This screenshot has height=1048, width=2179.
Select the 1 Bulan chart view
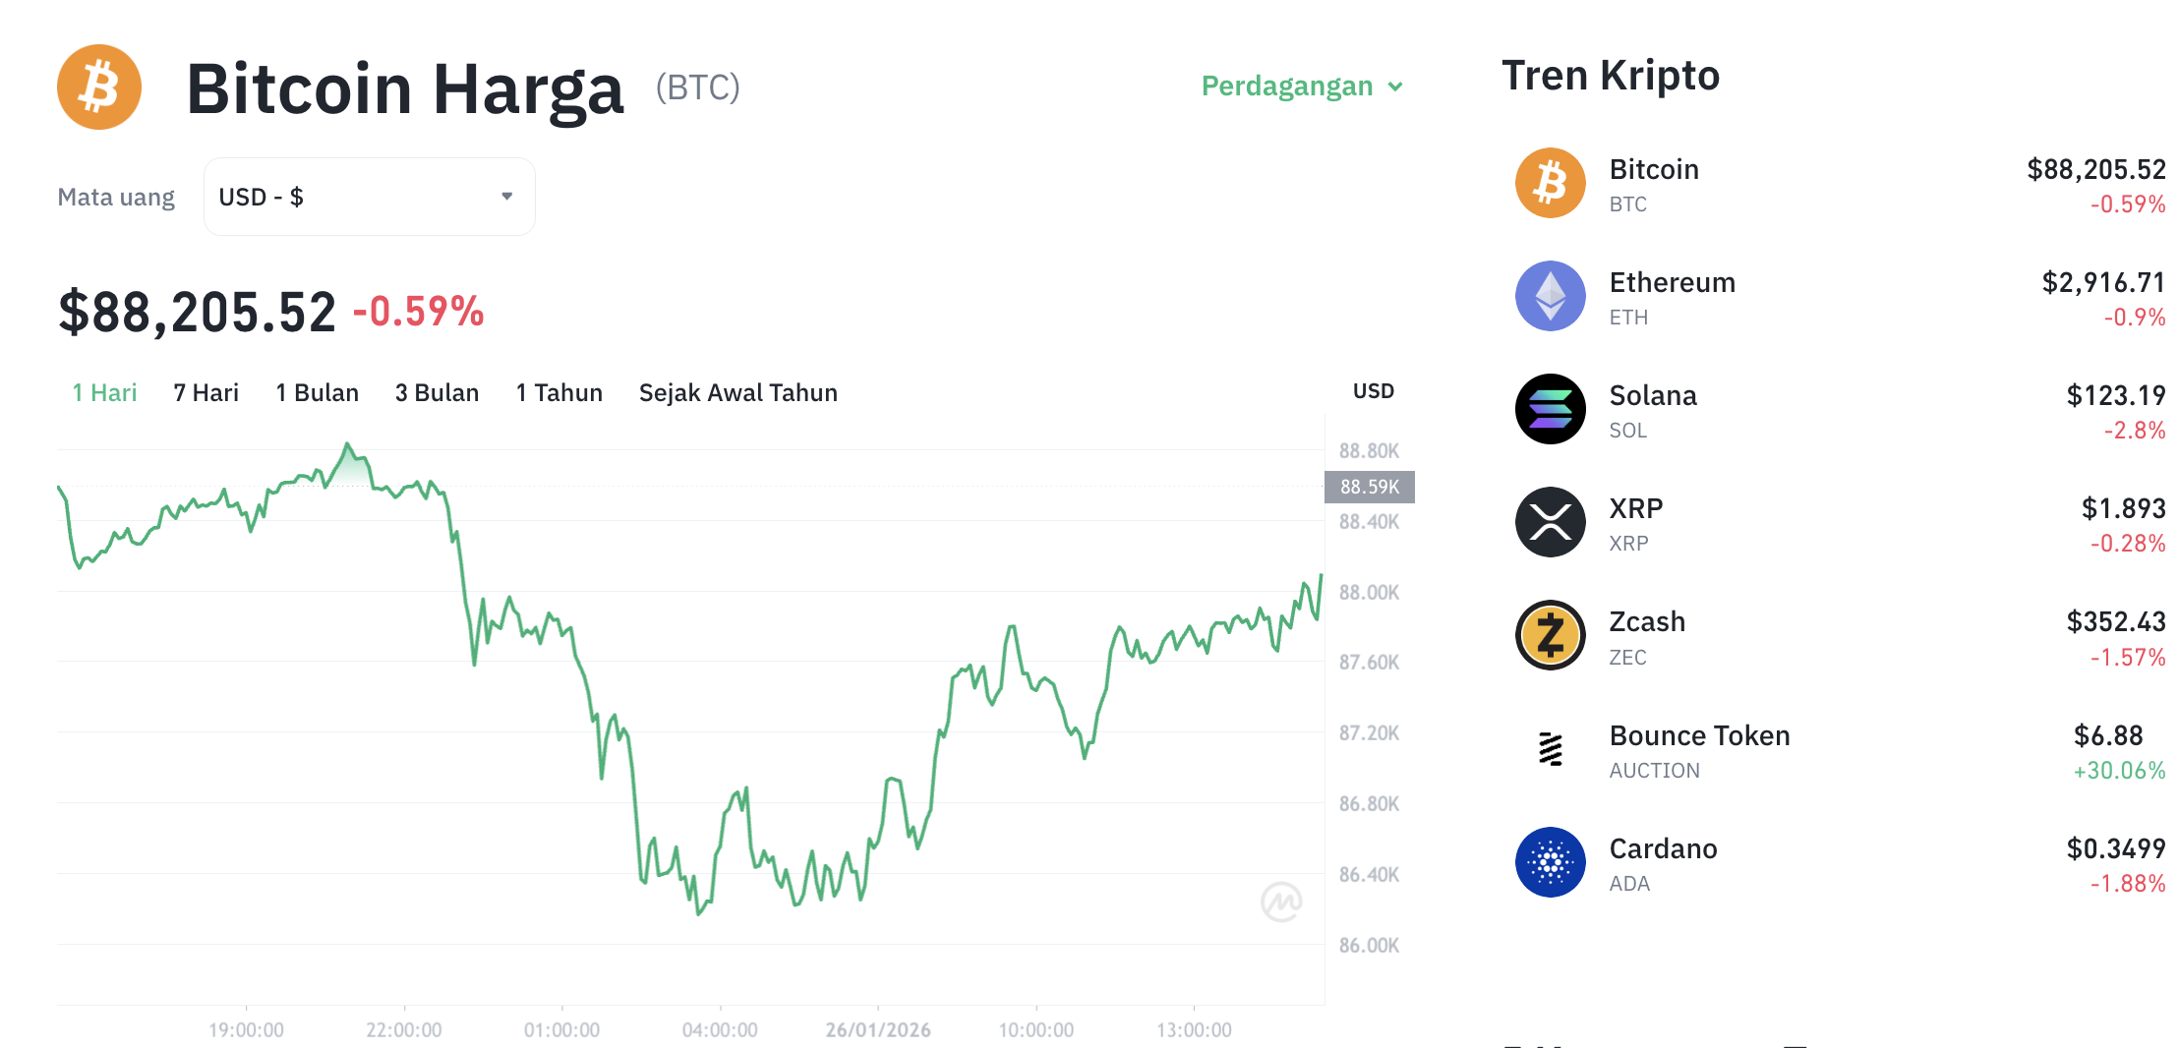coord(317,392)
